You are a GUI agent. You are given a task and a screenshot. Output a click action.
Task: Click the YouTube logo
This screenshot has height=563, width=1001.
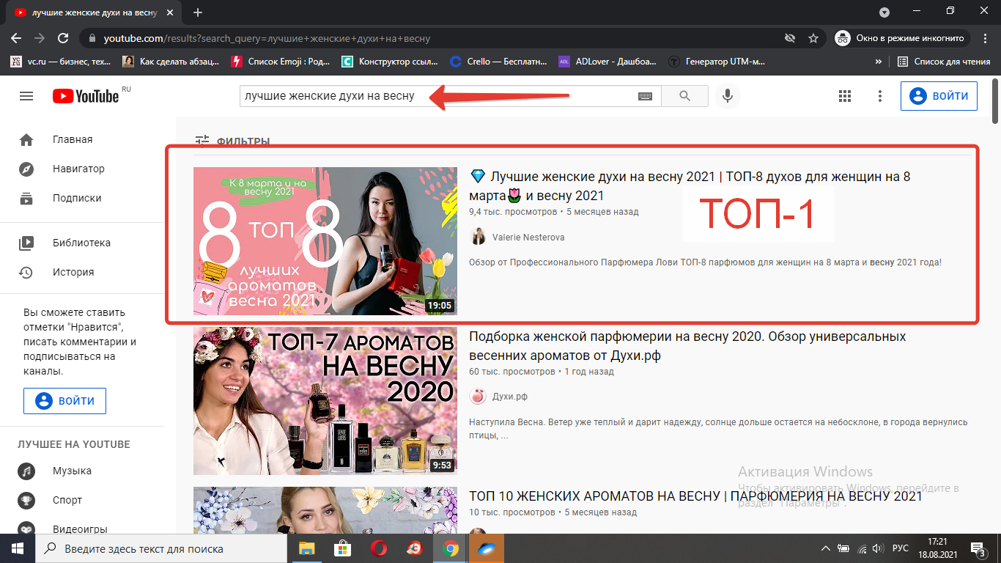[x=86, y=96]
